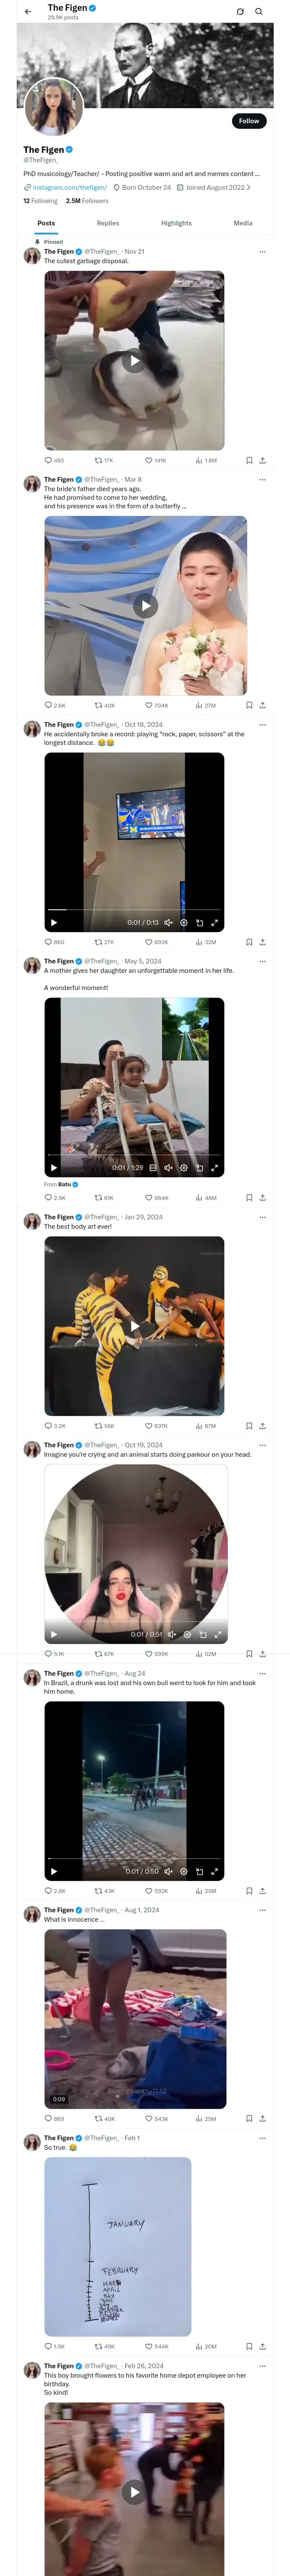Go back using the arrow icon
This screenshot has height=2576, width=290.
point(28,12)
